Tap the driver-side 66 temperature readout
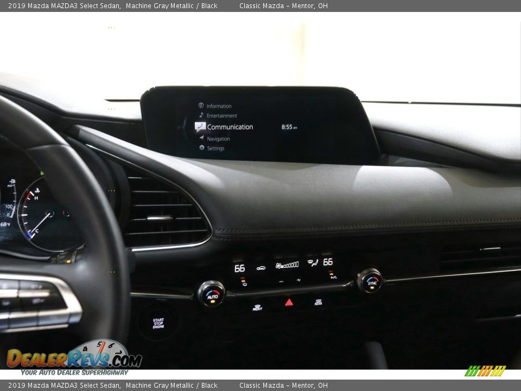This screenshot has height=391, width=521. pyautogui.click(x=239, y=268)
